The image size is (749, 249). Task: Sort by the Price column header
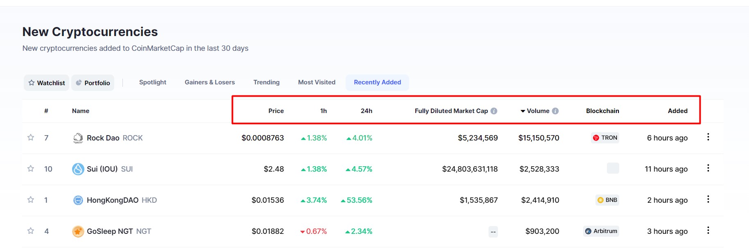[x=276, y=111]
